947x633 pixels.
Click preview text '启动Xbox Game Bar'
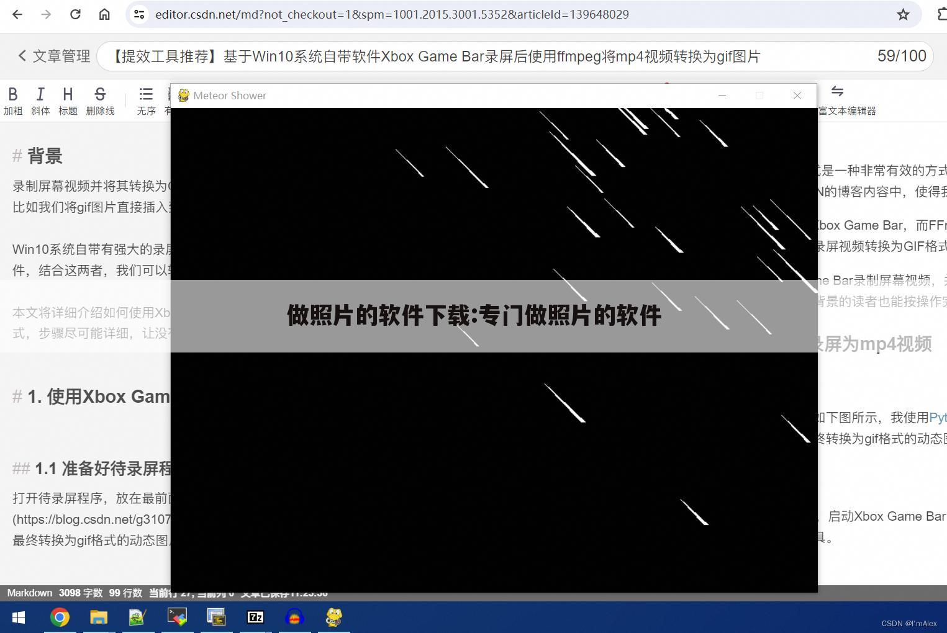pos(887,516)
